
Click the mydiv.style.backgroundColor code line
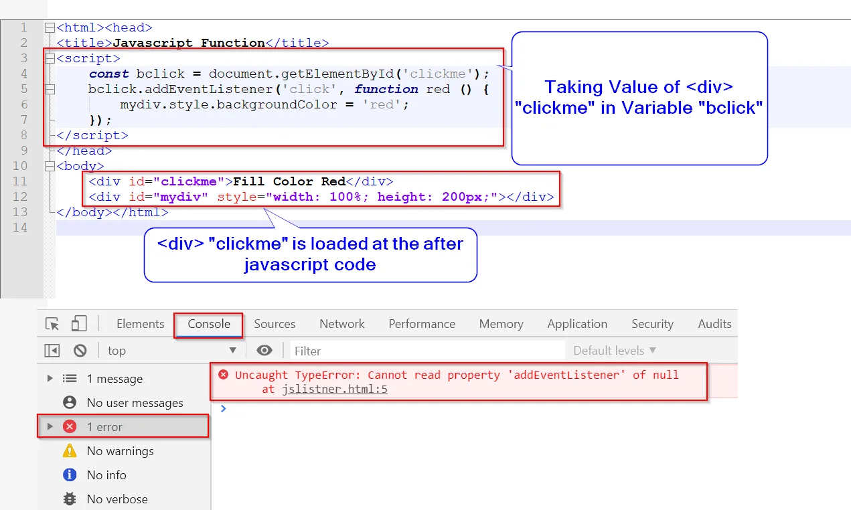(264, 104)
